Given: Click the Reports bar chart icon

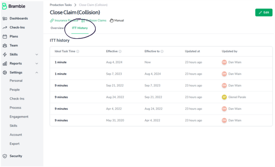Looking at the screenshot, I should click(x=5, y=64).
